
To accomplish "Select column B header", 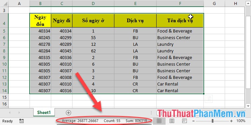I will 40,4.
